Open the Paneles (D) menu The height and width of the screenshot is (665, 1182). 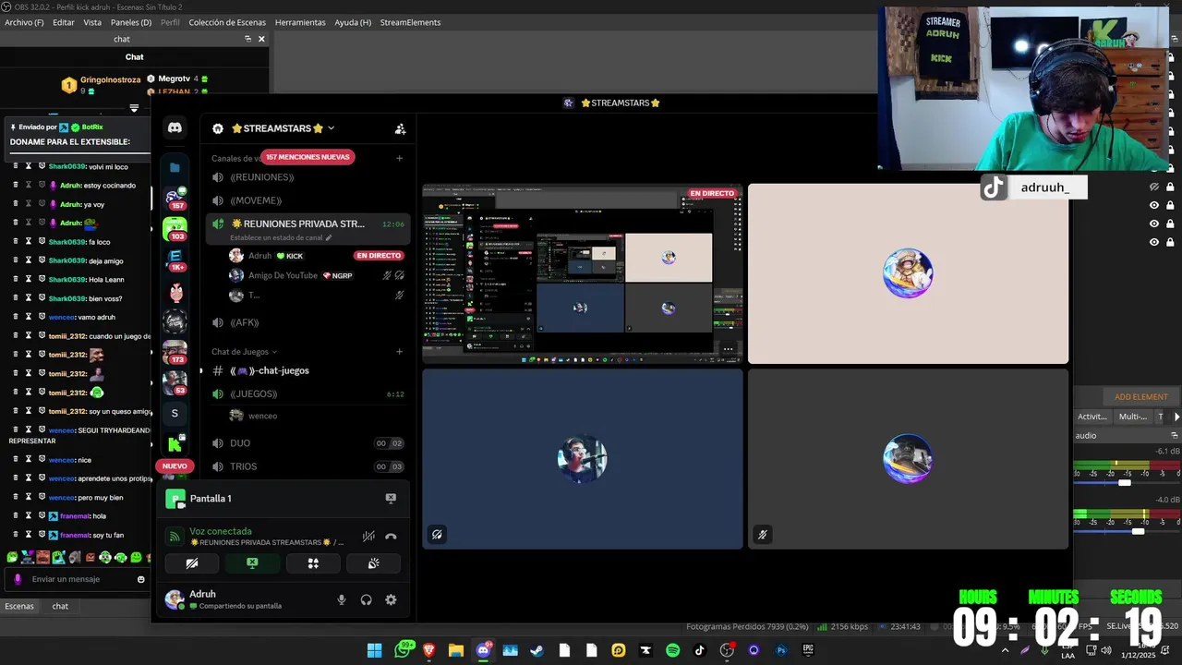click(131, 22)
